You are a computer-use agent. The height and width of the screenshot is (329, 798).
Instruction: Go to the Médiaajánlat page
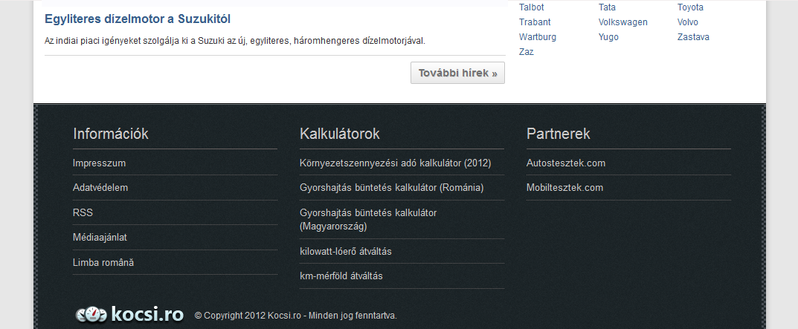100,238
